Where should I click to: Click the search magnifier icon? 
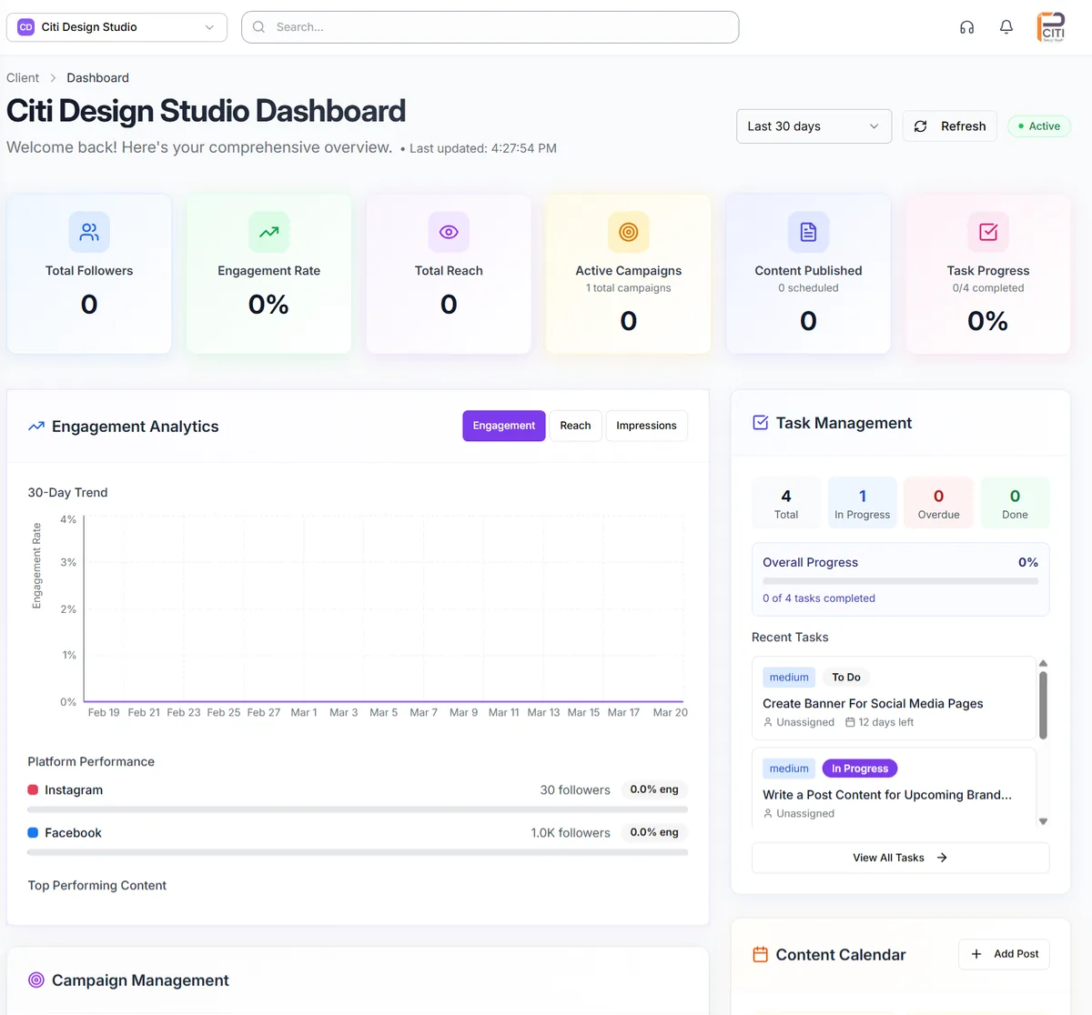[x=259, y=27]
